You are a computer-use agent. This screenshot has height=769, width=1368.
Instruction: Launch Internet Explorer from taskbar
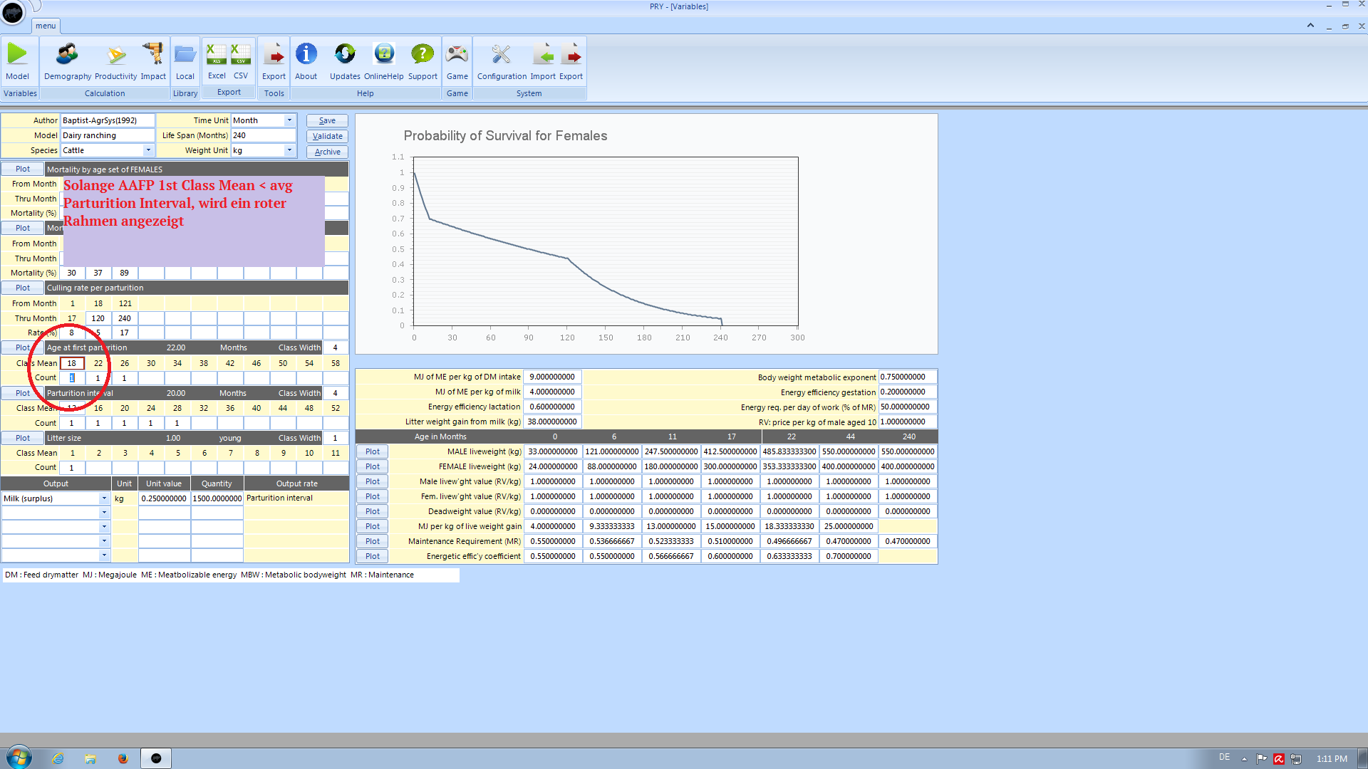tap(58, 758)
